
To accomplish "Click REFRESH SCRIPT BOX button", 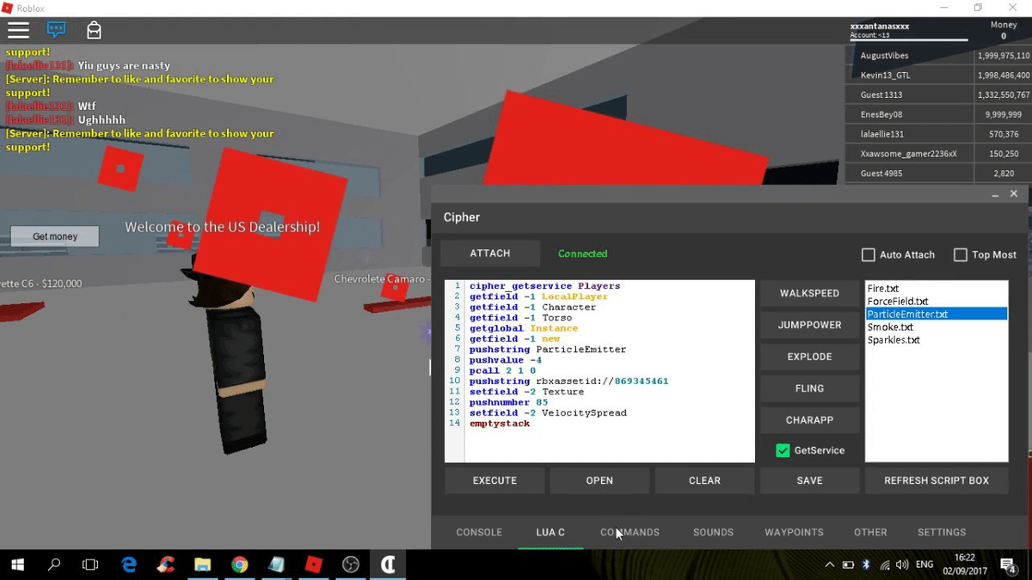I will [x=937, y=480].
